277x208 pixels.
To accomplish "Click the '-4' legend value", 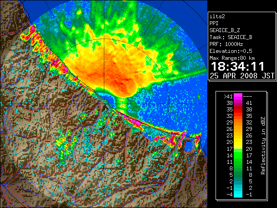I will (x=229, y=195).
